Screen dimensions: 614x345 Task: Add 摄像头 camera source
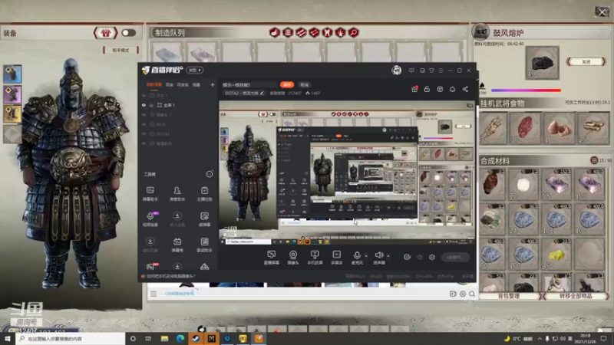click(x=293, y=258)
